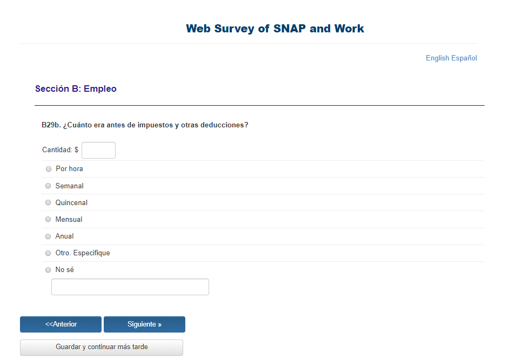Click the Web Survey of SNAP and Work title
Viewport: 517px width, 360px height.
pos(275,29)
